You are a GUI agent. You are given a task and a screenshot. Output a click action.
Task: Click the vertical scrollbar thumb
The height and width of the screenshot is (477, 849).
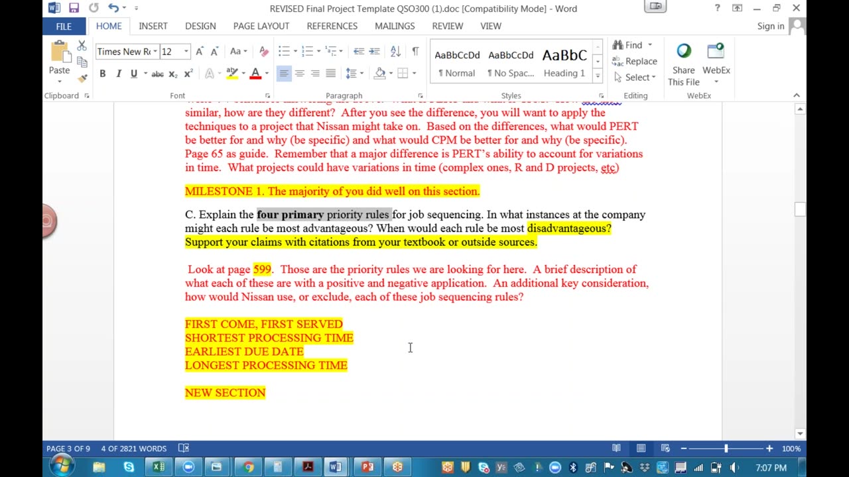pos(800,209)
